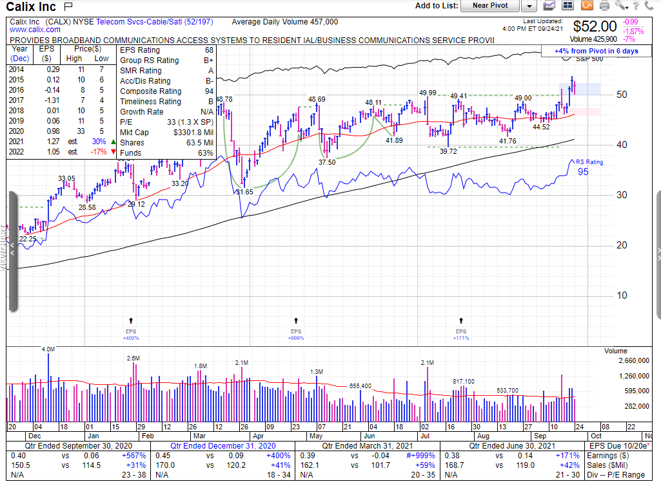Open Telecom Svcs-Cable/Satl industry group link
This screenshot has width=661, height=484.
coord(154,22)
